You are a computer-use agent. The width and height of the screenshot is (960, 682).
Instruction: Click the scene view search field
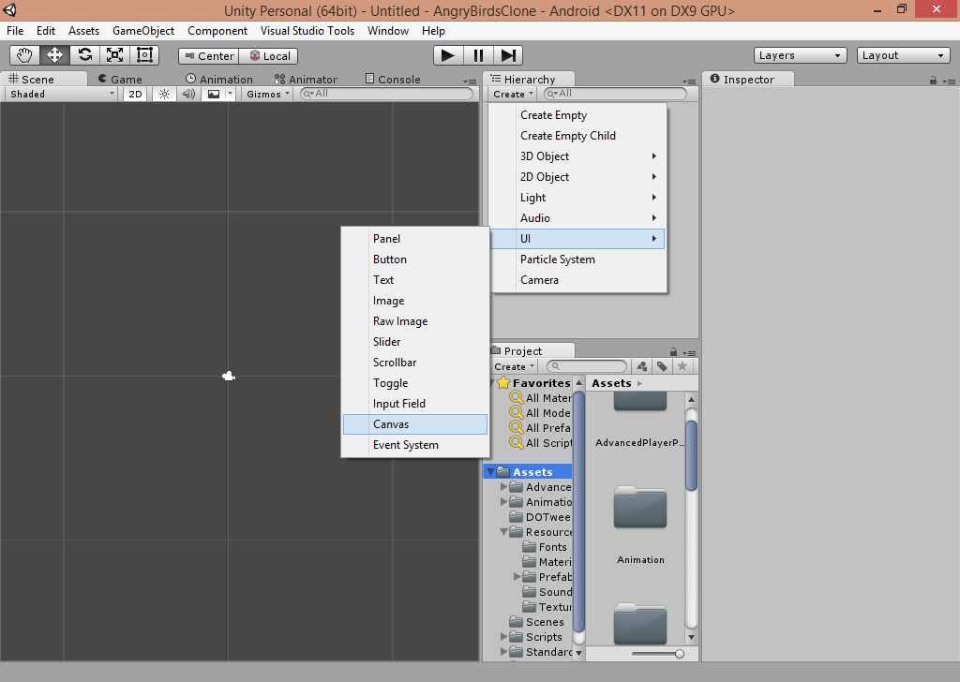pos(387,94)
